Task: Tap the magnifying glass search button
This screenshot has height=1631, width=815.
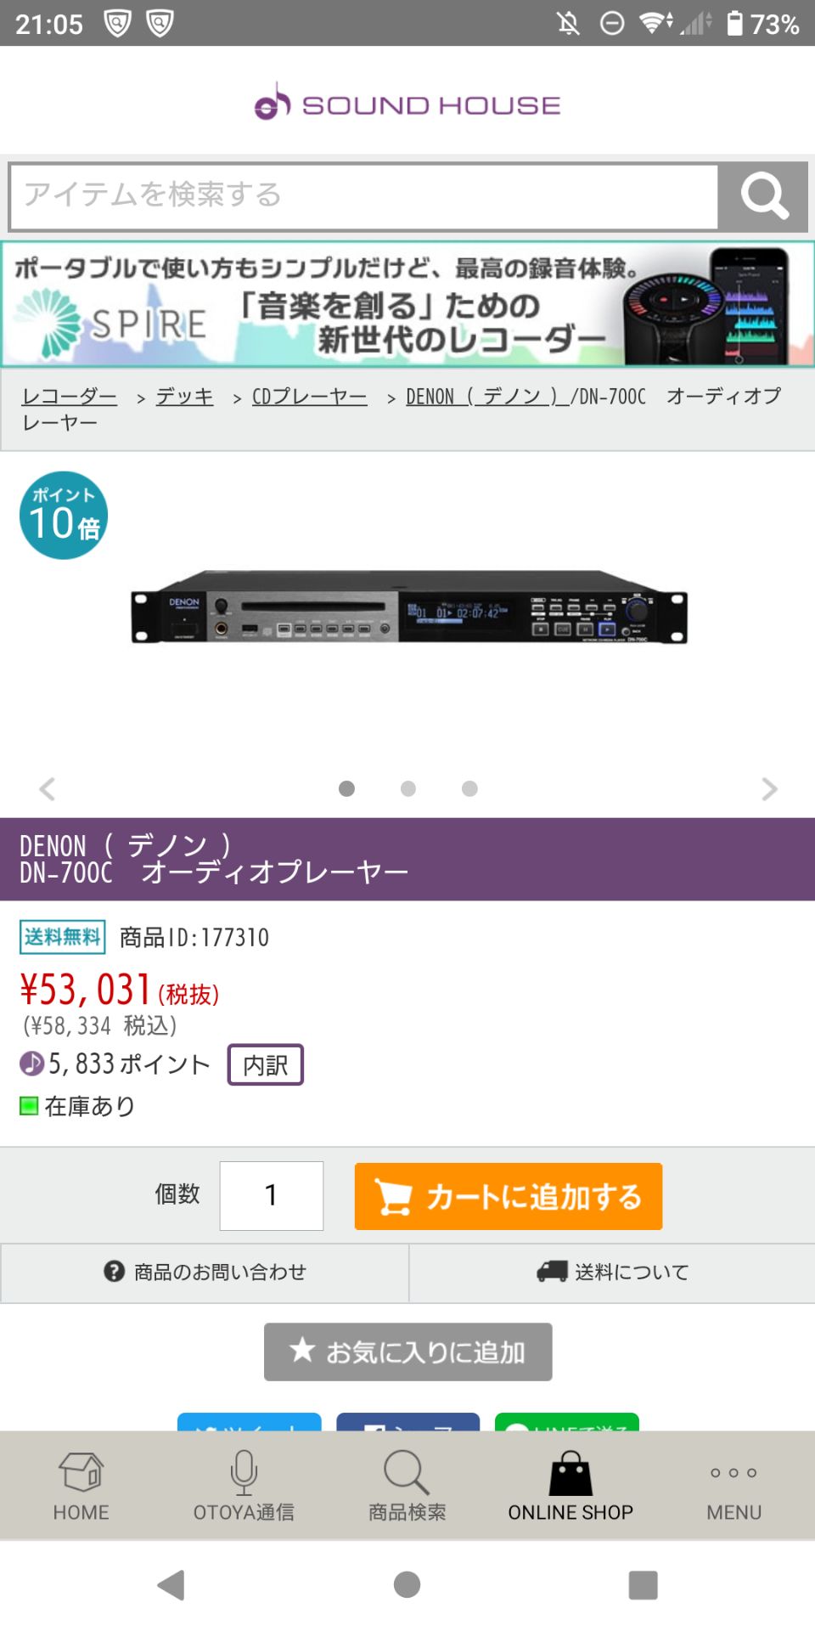Action: [762, 196]
